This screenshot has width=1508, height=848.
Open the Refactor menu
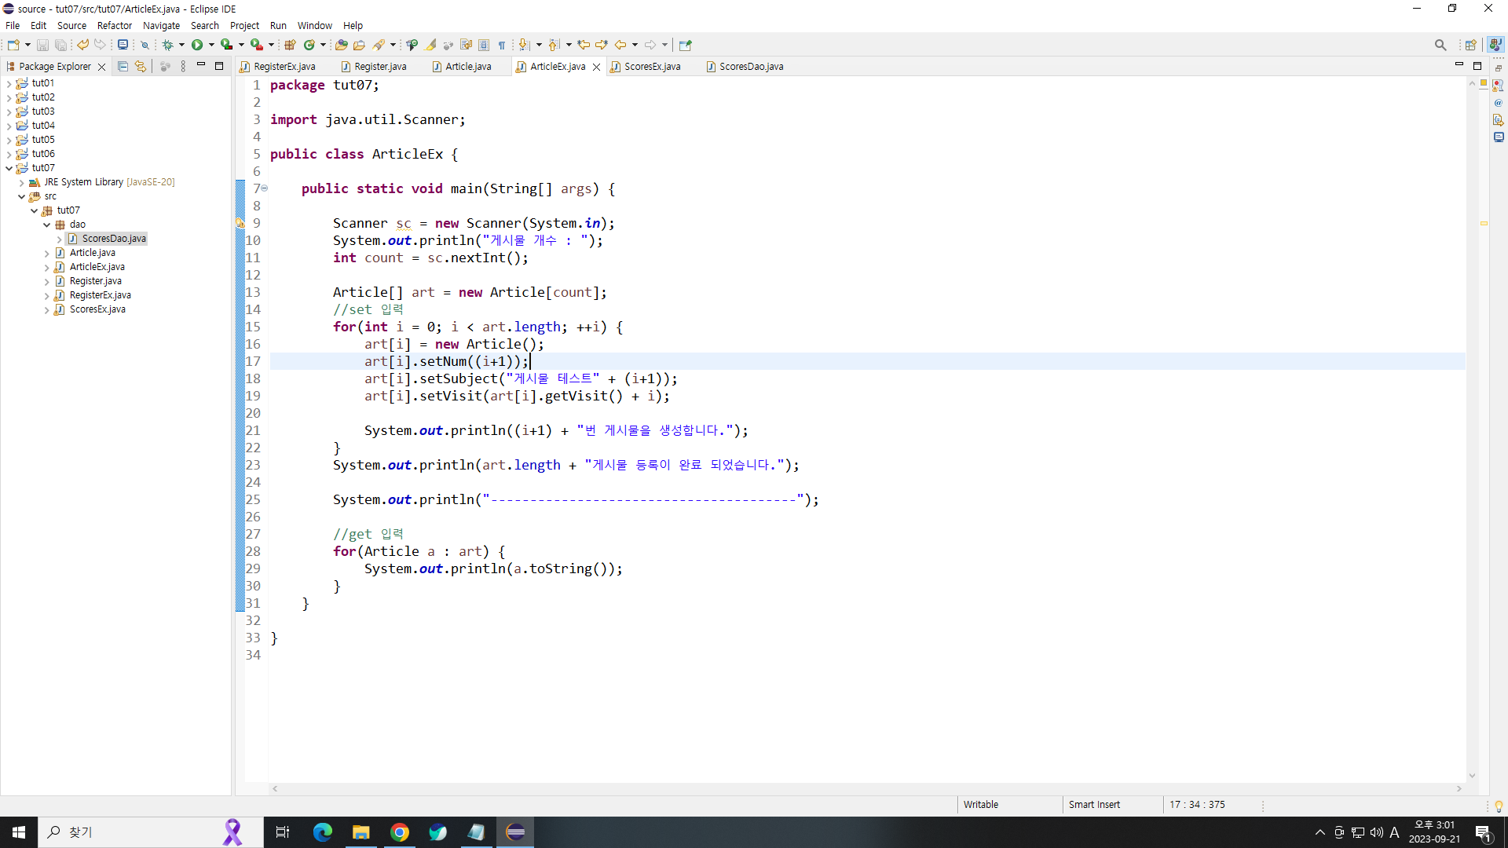[114, 25]
